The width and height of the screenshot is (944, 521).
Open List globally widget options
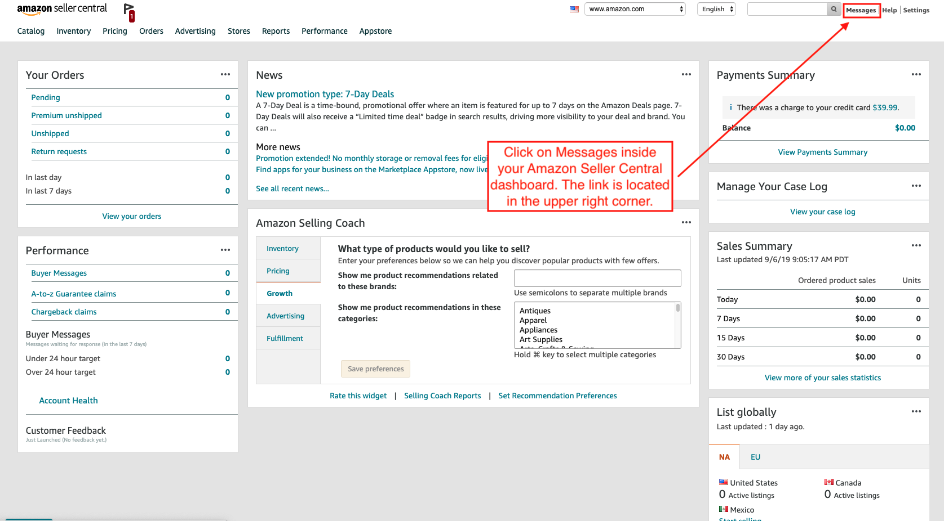coord(916,411)
